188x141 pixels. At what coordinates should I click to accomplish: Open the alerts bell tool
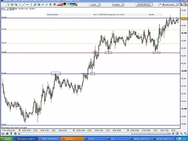[12, 5]
